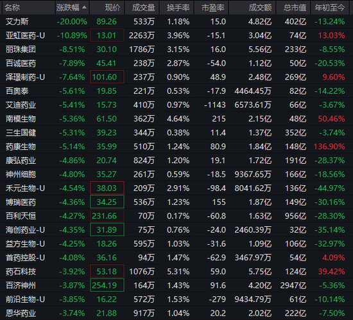Select stock name 艾力斯
Screen dimensions: 353x320
[x=17, y=22]
